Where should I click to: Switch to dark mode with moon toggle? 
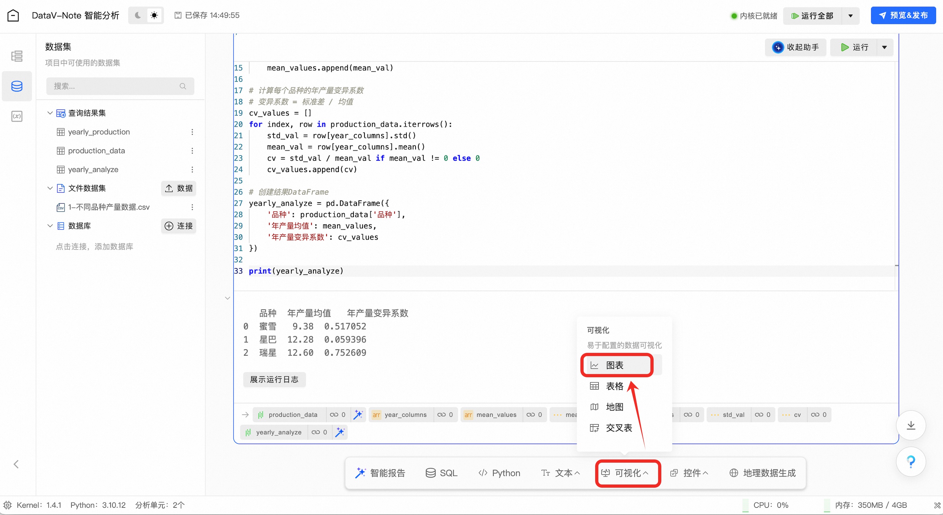click(x=138, y=15)
